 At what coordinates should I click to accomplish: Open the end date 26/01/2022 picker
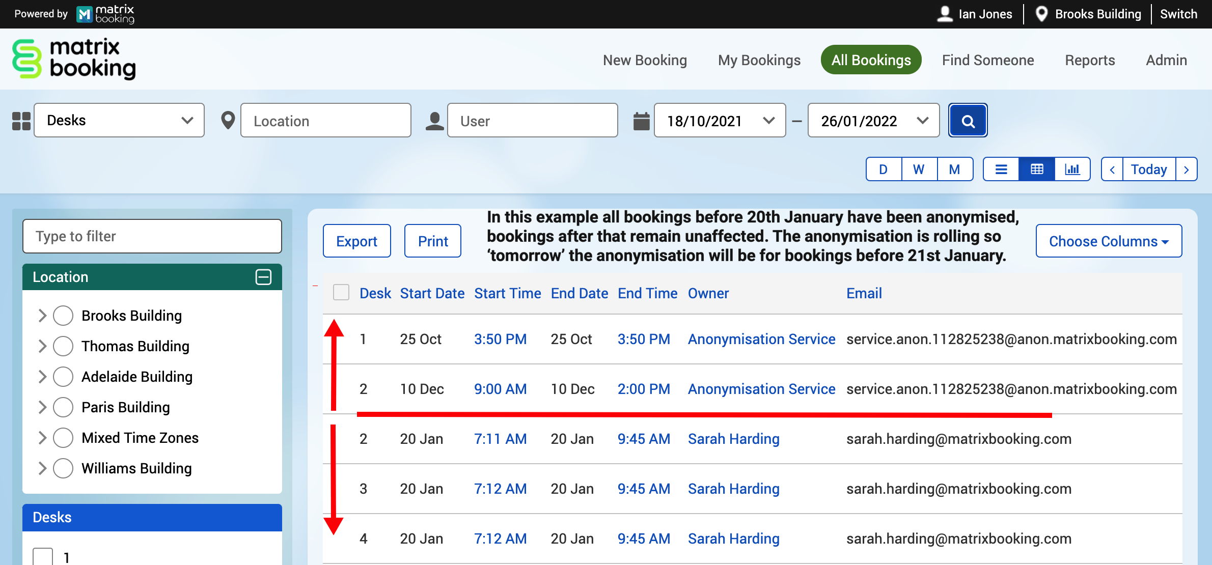click(x=873, y=121)
